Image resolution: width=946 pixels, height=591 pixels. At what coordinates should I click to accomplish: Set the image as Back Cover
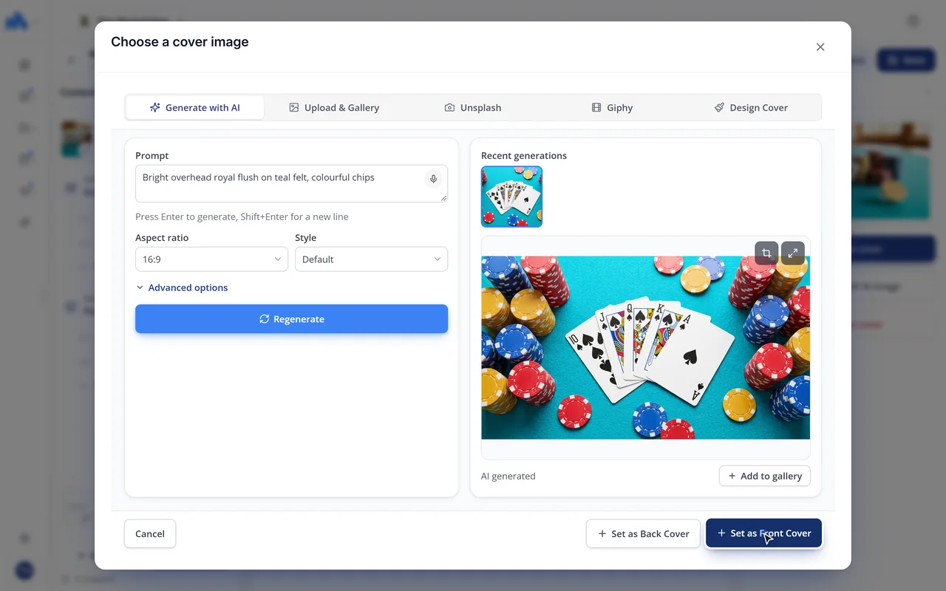pos(643,533)
